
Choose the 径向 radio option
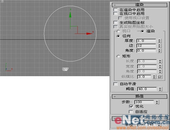tap(118, 36)
